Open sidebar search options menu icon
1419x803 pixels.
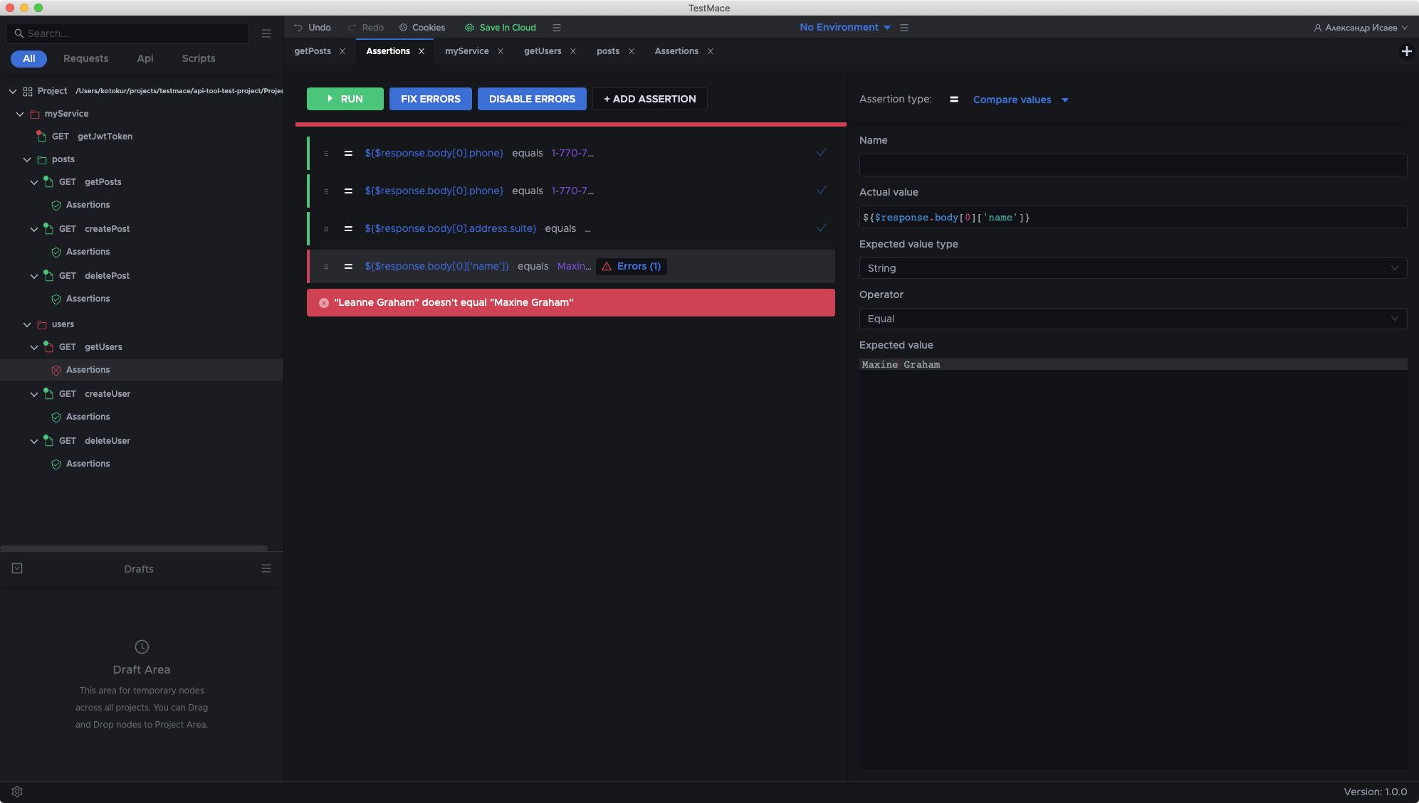pyautogui.click(x=266, y=33)
